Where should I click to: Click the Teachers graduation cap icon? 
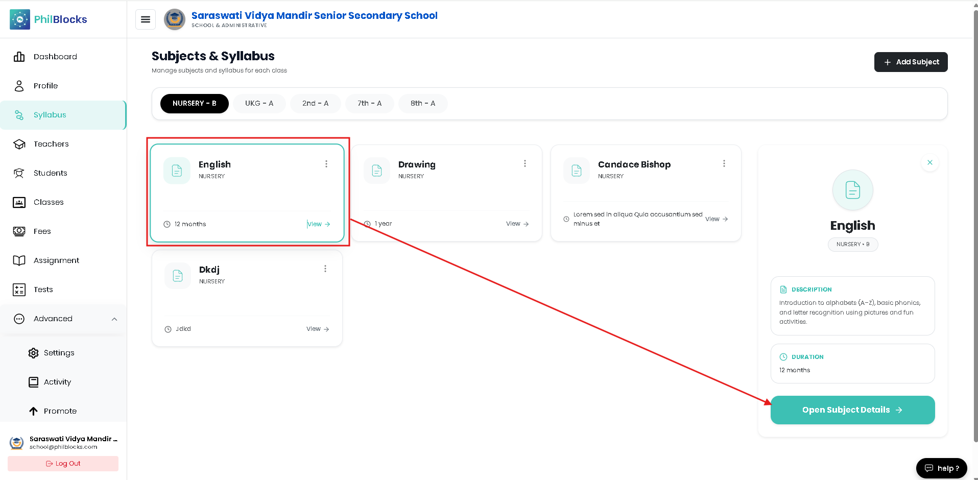[x=19, y=144]
